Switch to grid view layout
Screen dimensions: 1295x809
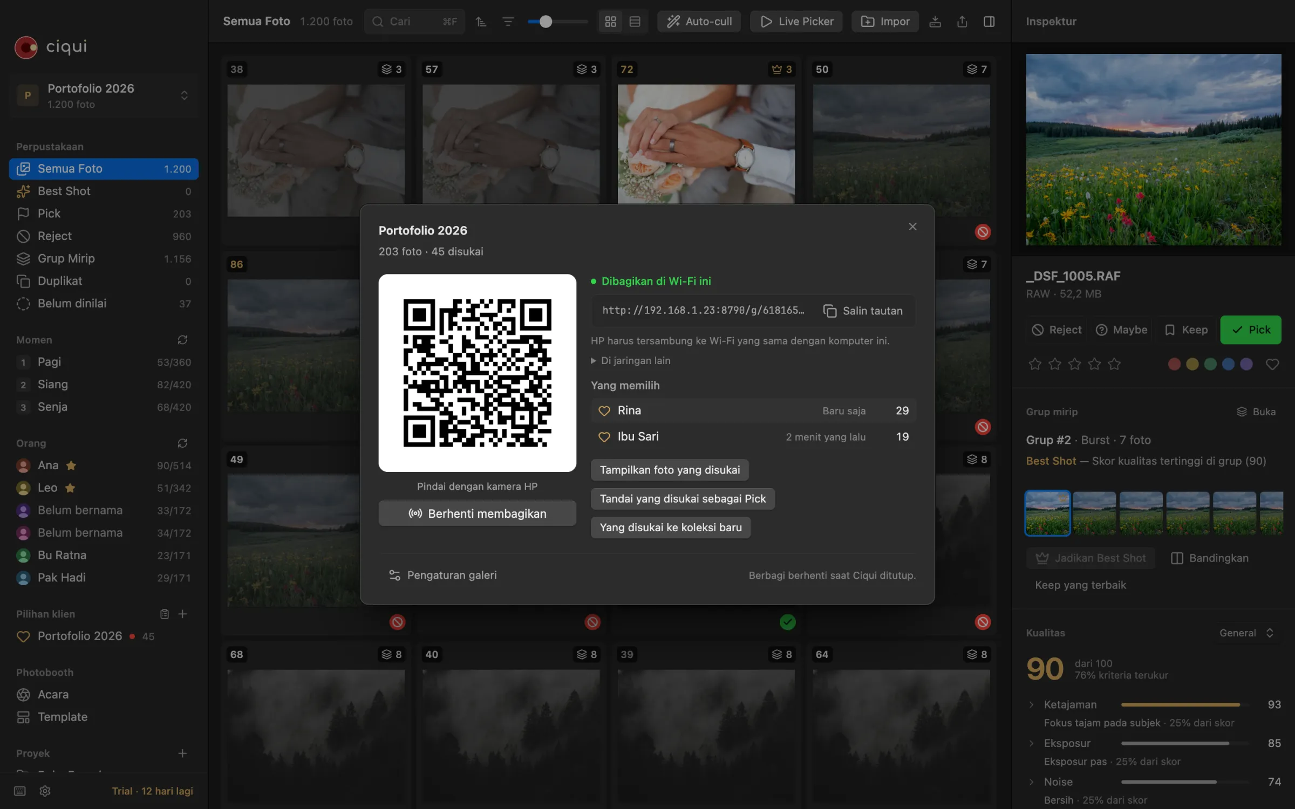point(610,22)
